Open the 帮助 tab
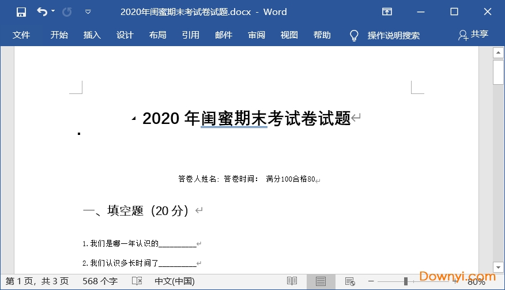Viewport: 505px width, 290px height. 322,35
